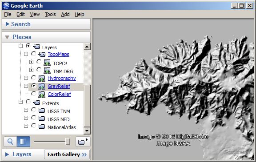Click the Earth Gallery button
Viewport: 256px width, 162px height.
click(x=67, y=154)
